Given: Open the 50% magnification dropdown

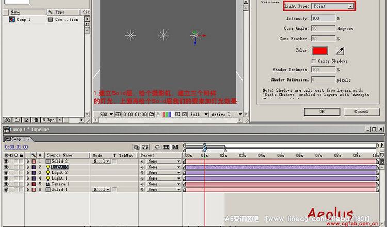Looking at the screenshot, I should [x=106, y=114].
